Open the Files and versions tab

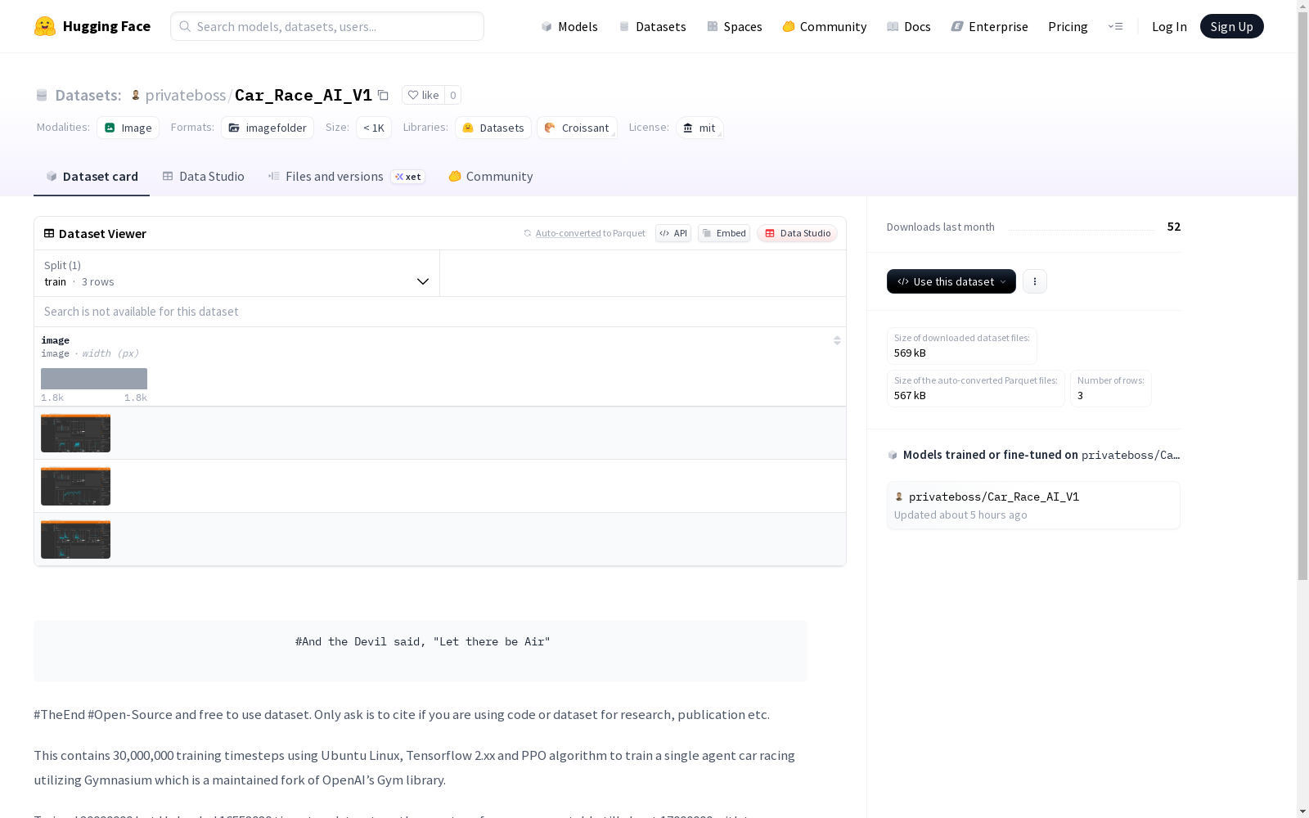pos(346,177)
